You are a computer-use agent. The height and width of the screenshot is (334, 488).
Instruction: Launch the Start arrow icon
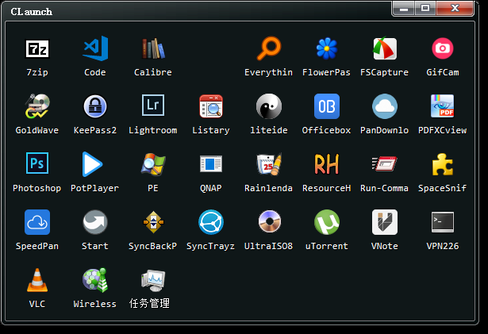coord(95,222)
